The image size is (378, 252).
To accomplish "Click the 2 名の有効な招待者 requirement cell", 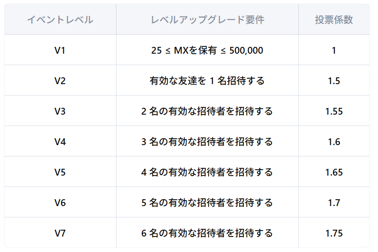I will (x=207, y=111).
